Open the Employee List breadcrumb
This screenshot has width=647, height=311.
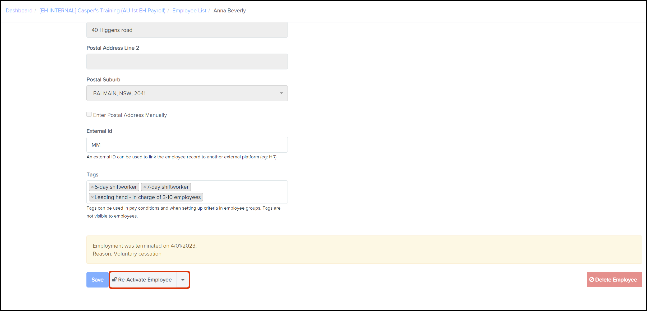coord(189,11)
